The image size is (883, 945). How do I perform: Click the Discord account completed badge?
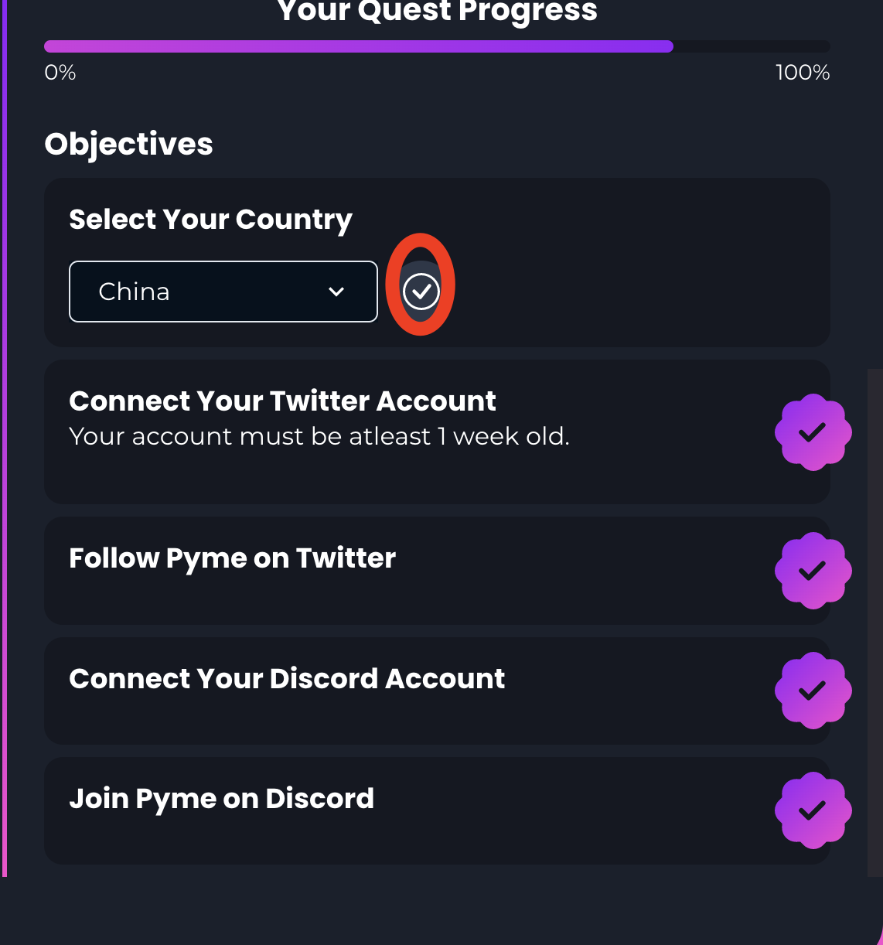[x=813, y=691]
